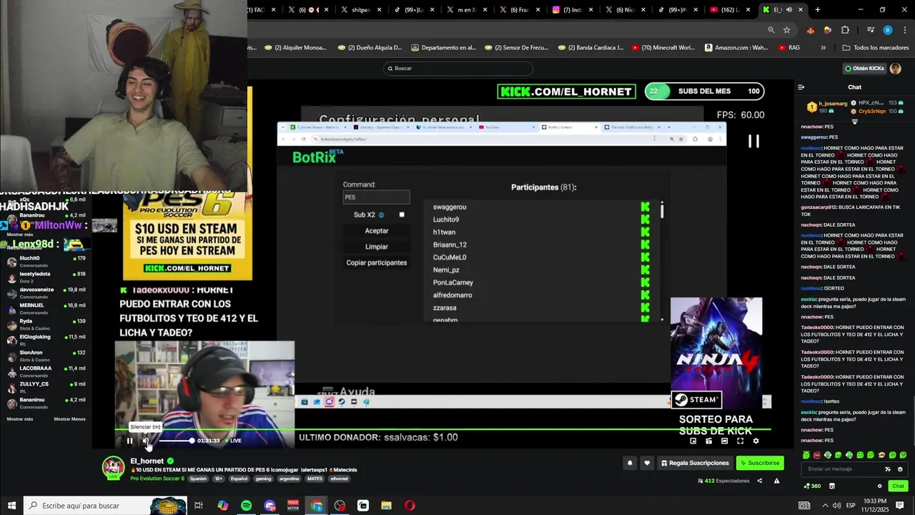Click the Obtén KICKs button
Image resolution: width=915 pixels, height=515 pixels.
864,69
